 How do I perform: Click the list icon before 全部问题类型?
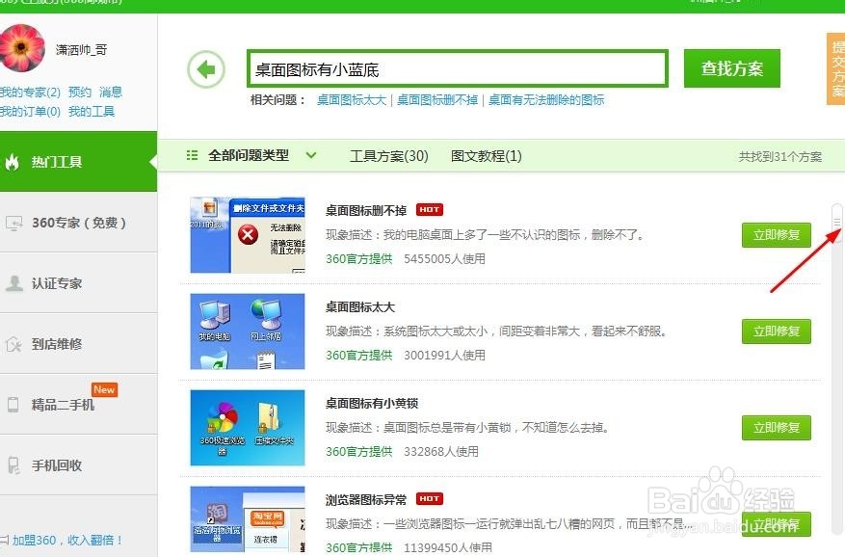tap(192, 155)
